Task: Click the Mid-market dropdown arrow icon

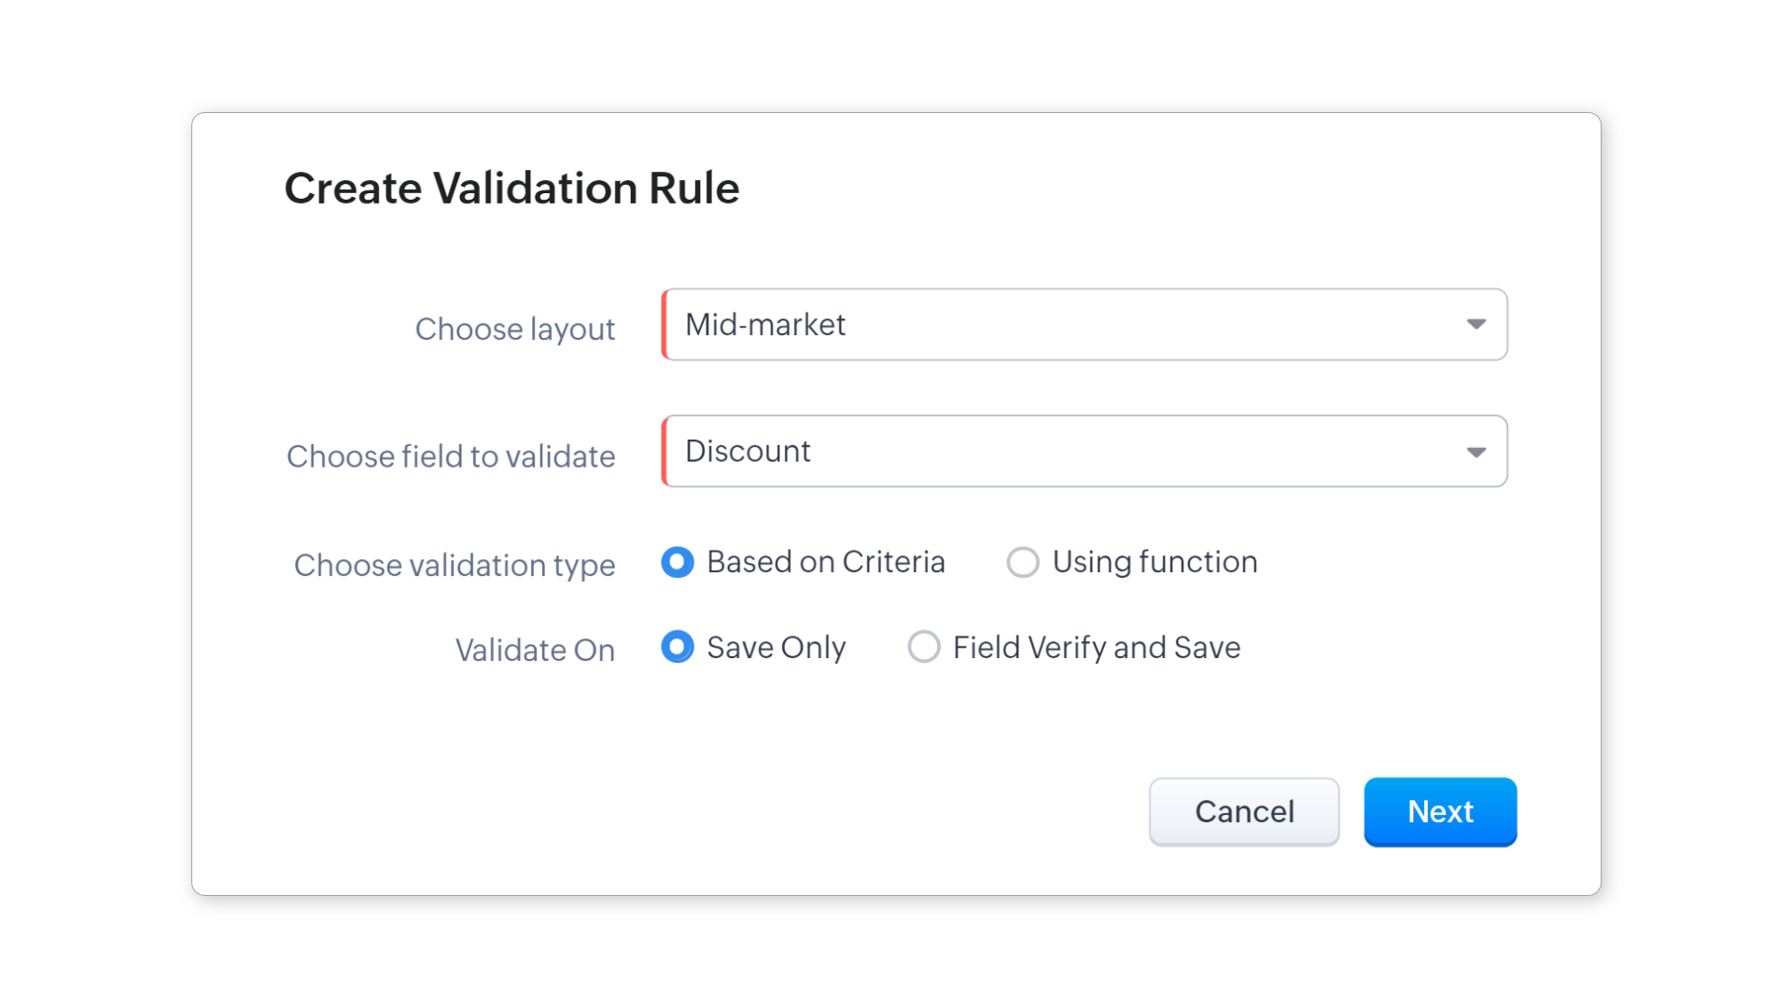Action: pyautogui.click(x=1476, y=325)
